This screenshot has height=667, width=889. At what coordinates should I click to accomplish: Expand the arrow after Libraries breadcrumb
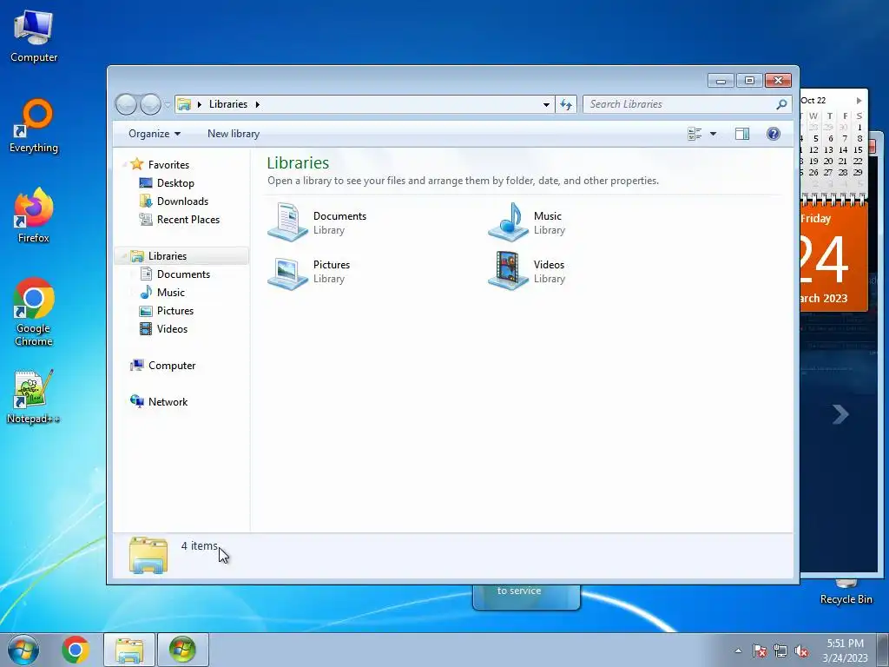pos(257,104)
